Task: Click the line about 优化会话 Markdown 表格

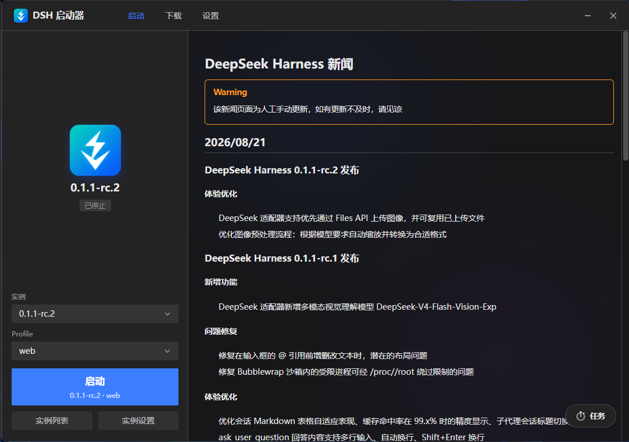Action: 393,421
